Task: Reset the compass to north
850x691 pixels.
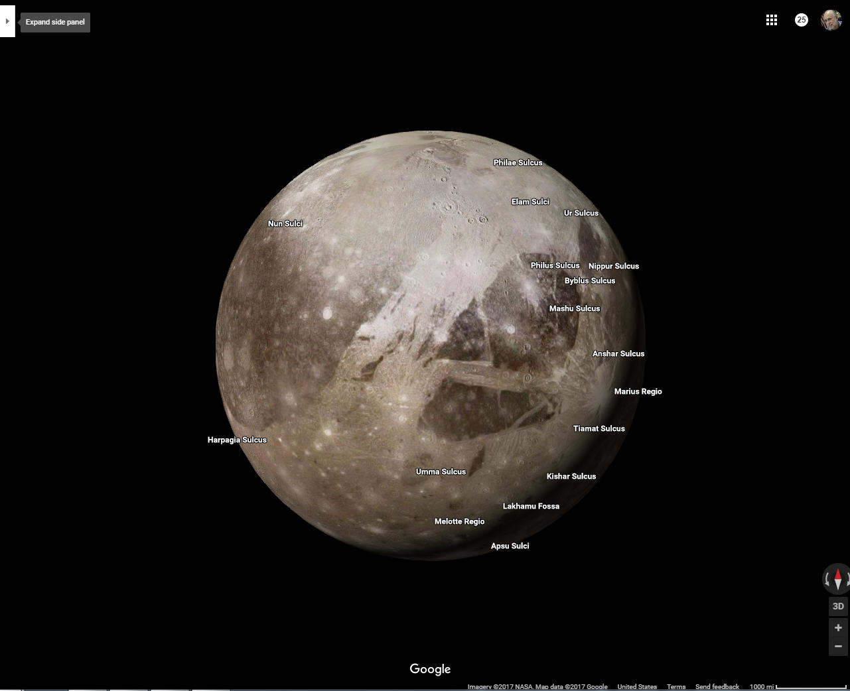Action: click(x=837, y=579)
